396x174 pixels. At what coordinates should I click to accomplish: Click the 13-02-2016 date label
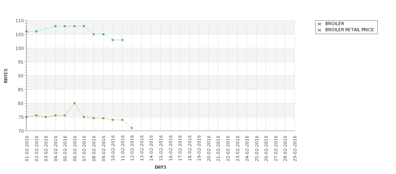[x=142, y=148]
